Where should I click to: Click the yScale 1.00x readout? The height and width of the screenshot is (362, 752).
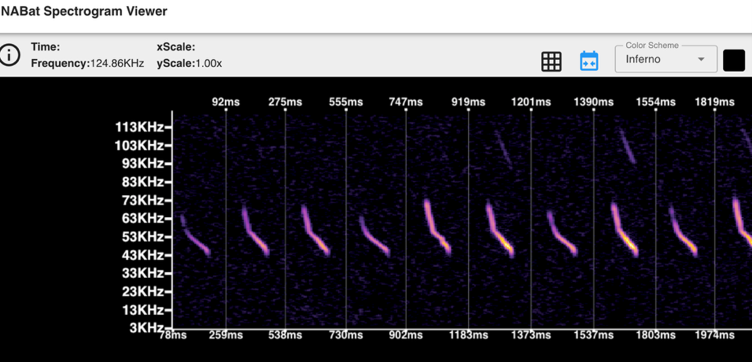point(189,64)
